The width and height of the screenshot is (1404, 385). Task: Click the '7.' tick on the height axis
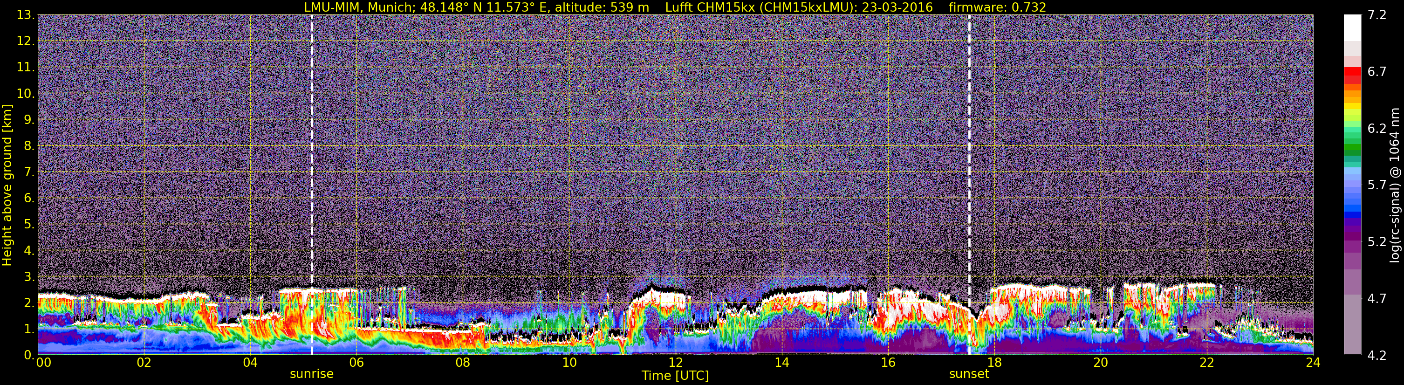tap(29, 172)
